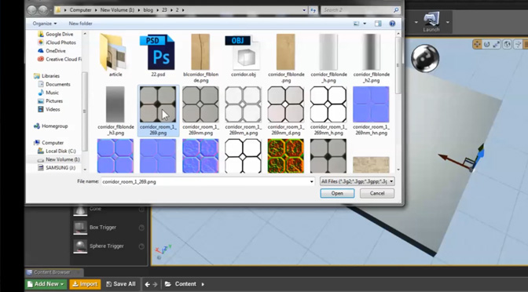Screen dimensions: 528x292
Task: Open the File name dropdown arrow
Action: coord(311,181)
